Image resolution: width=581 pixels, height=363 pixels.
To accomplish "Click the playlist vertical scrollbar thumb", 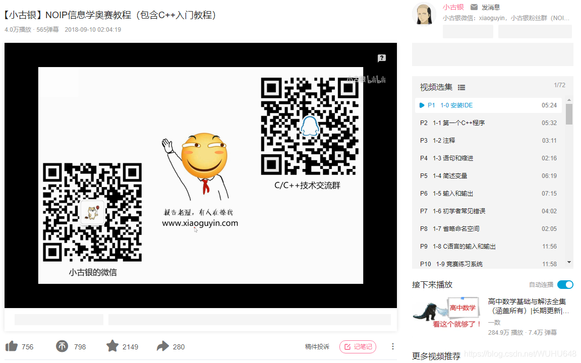I will click(569, 114).
